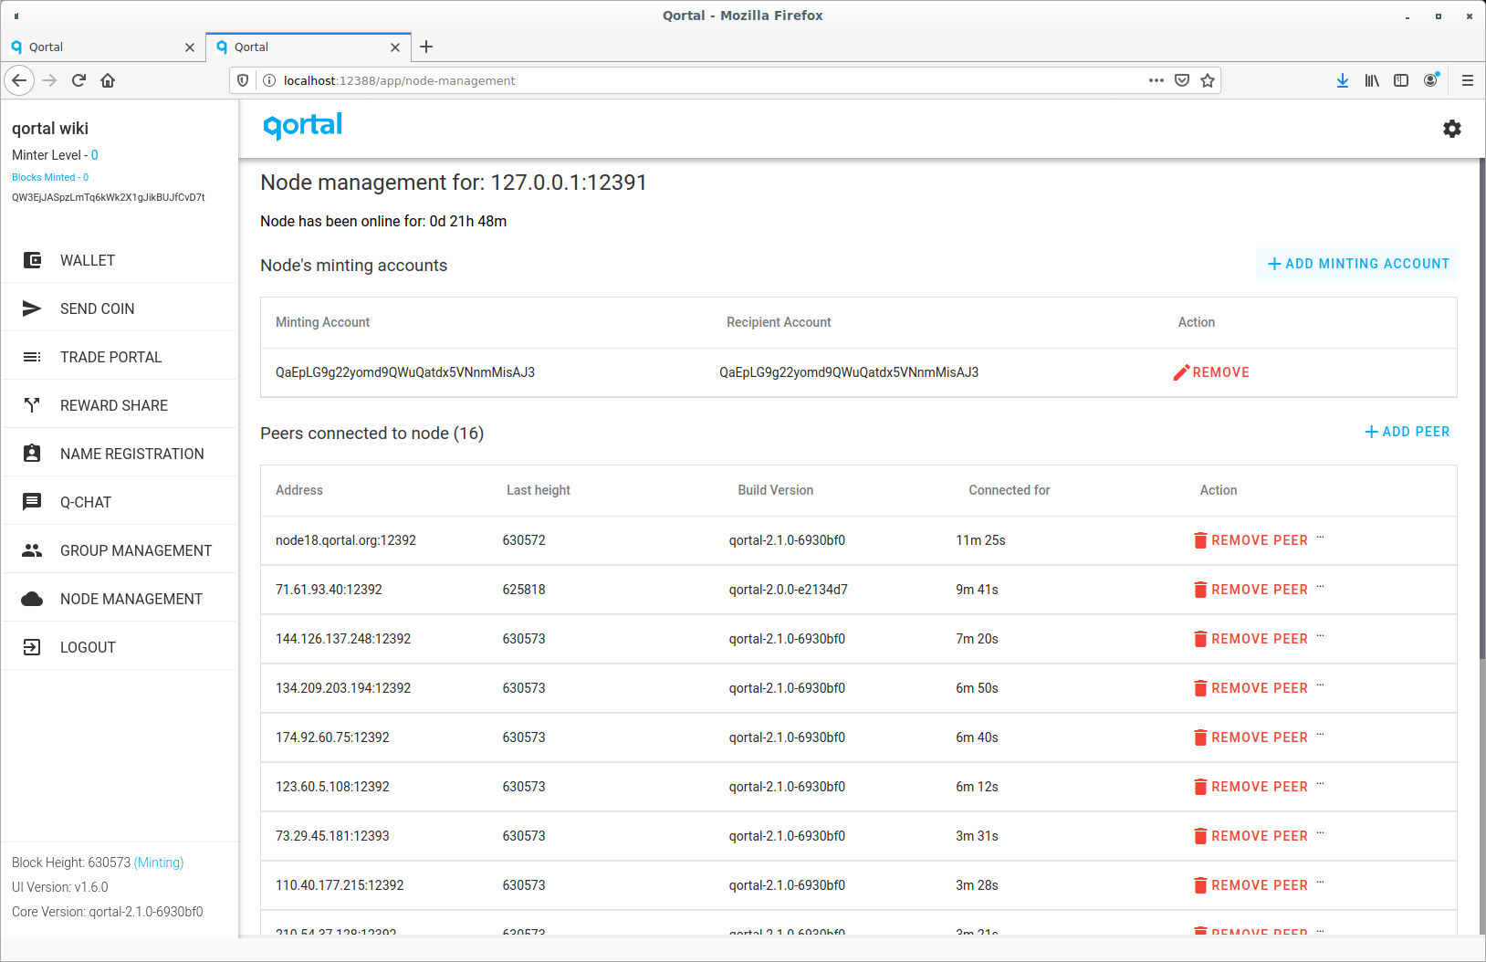Toggle Firefox sidebar view icon

(x=1401, y=80)
